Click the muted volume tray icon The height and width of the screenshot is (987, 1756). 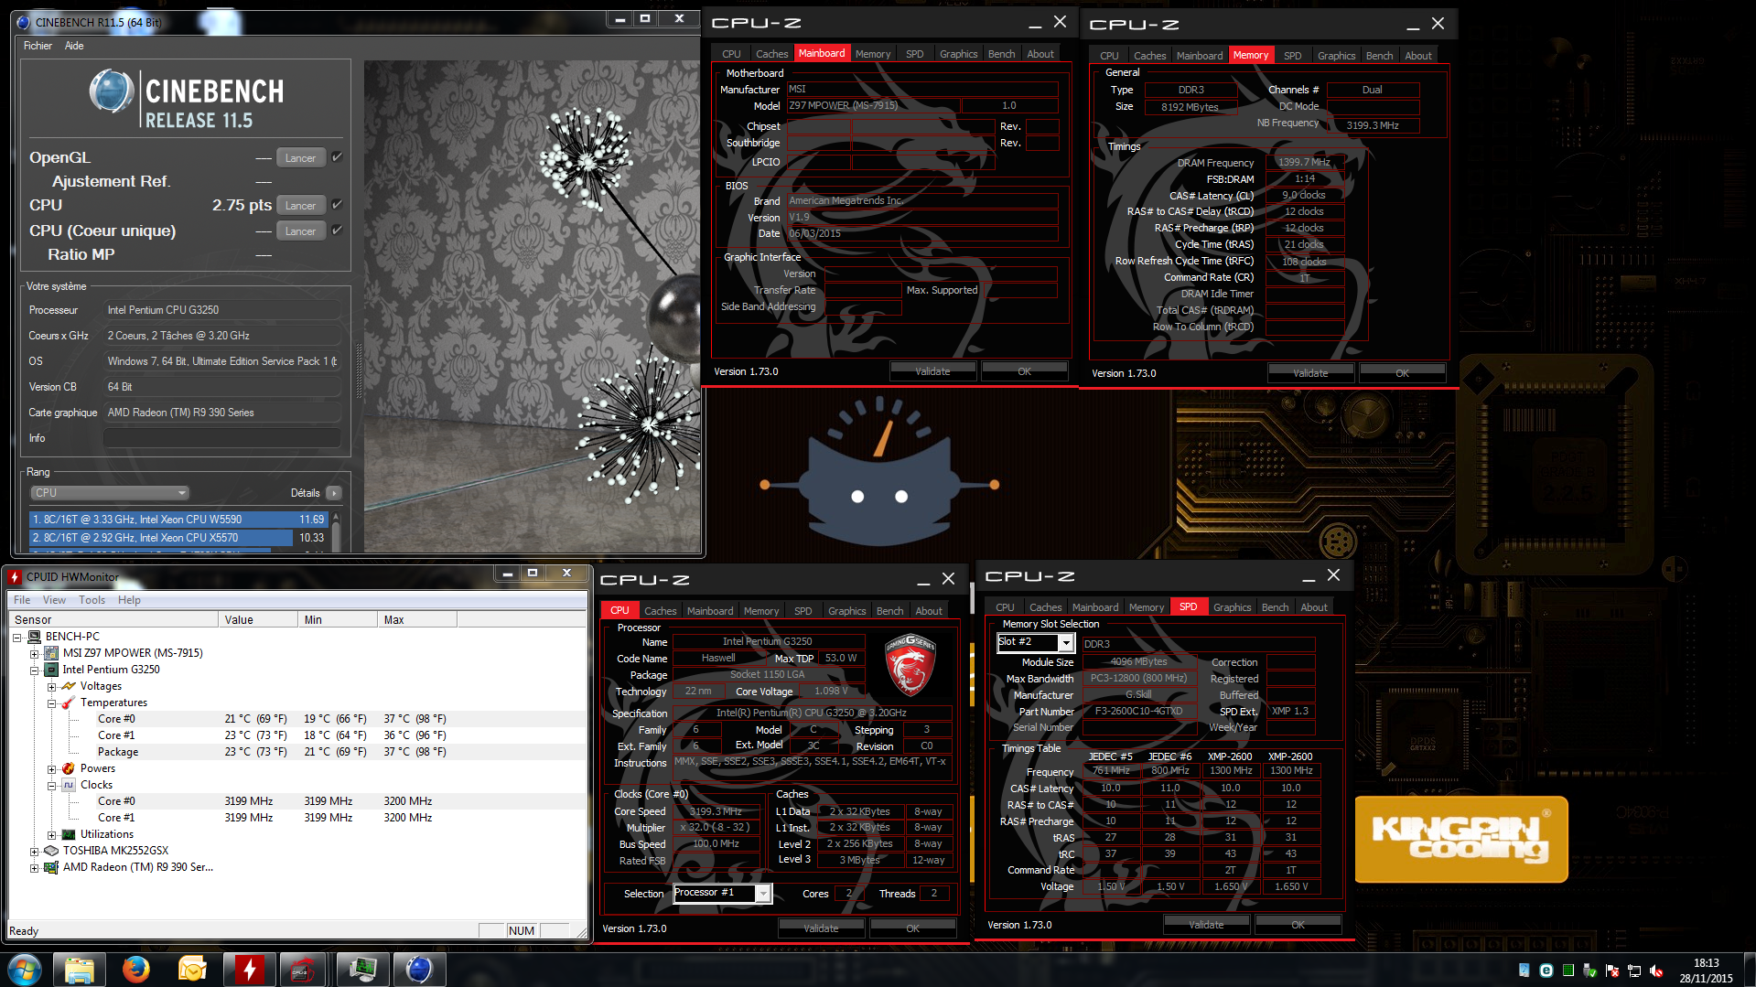(1656, 971)
